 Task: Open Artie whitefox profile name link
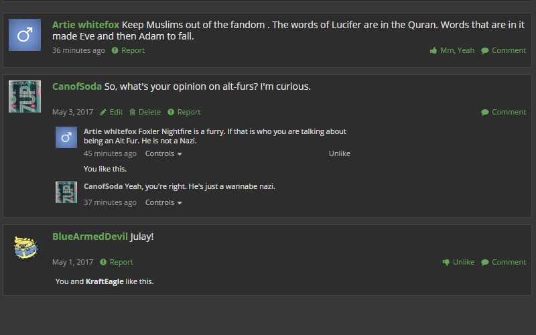point(86,25)
